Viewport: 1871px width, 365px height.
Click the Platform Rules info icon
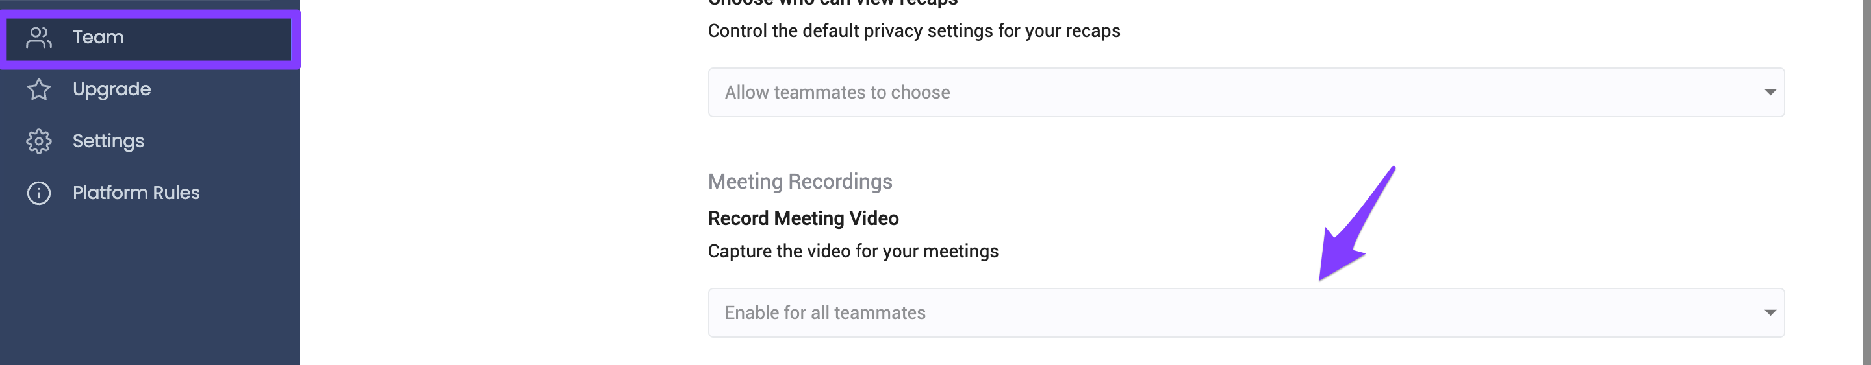(x=38, y=193)
